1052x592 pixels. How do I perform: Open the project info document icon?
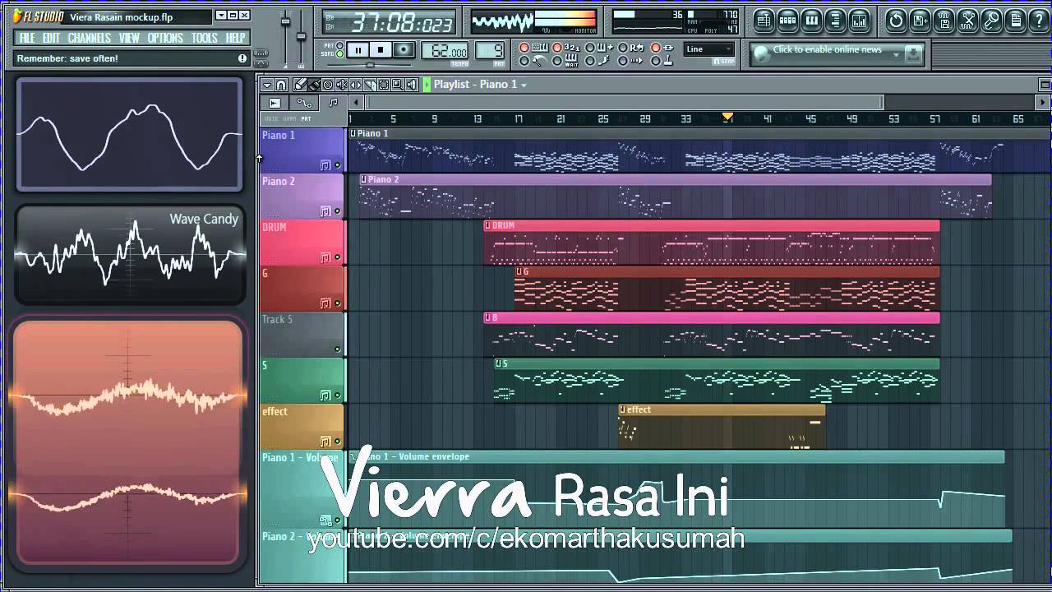[1015, 21]
